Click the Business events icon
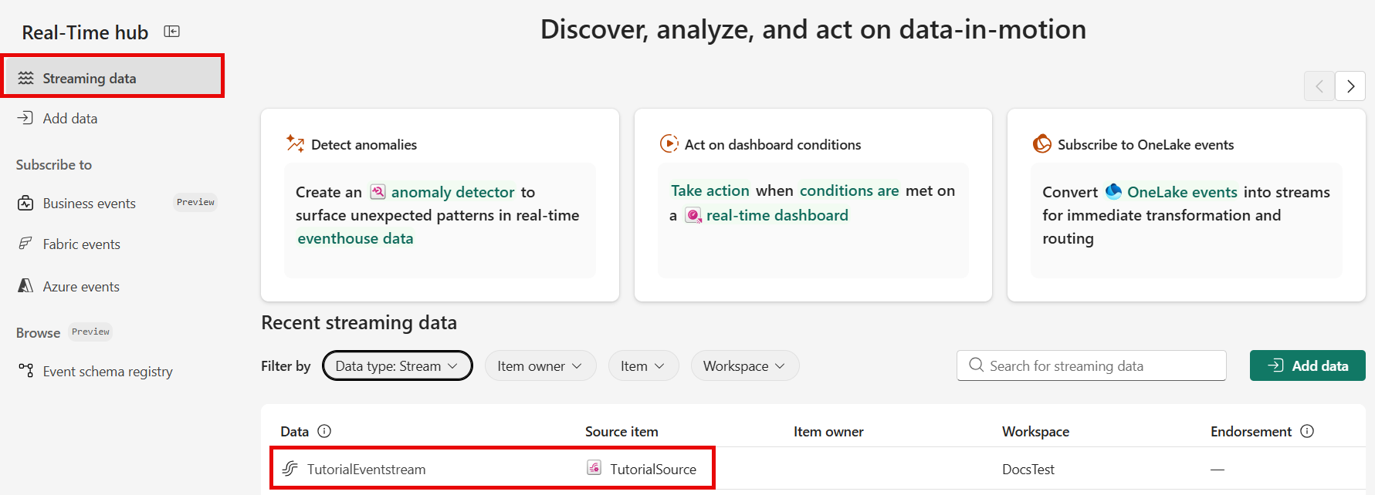 pos(25,203)
